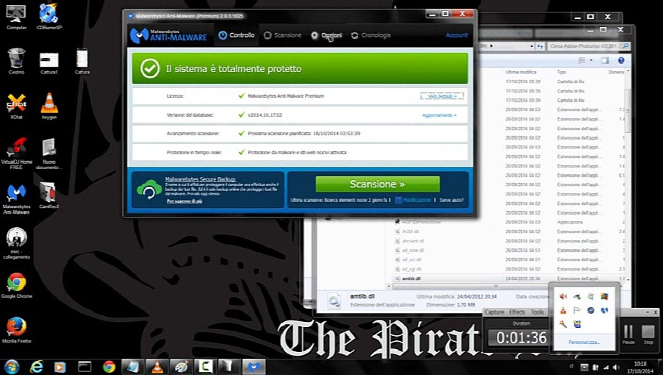Select the Mozilla Firefox desktop icon
Viewport: 663px width, 375px height.
tap(17, 330)
